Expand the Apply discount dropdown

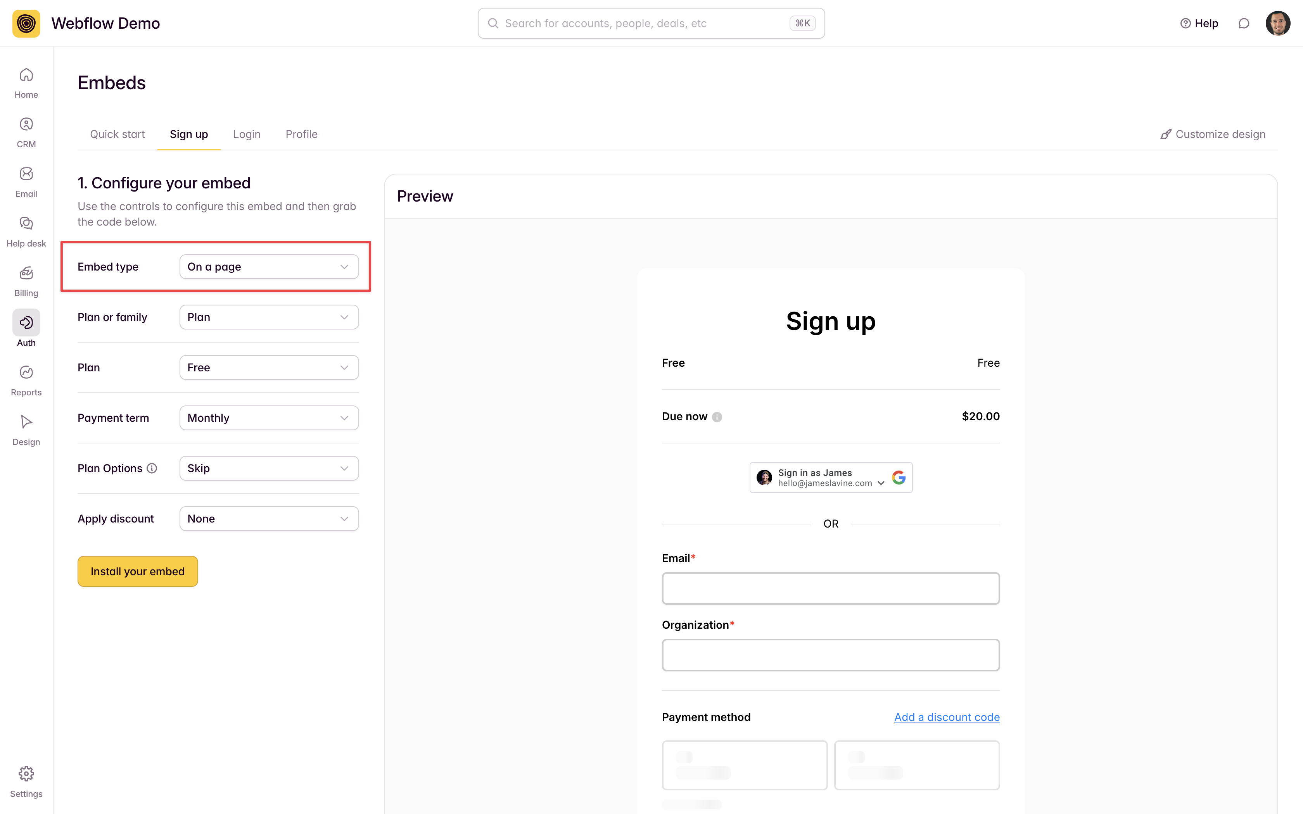[269, 519]
